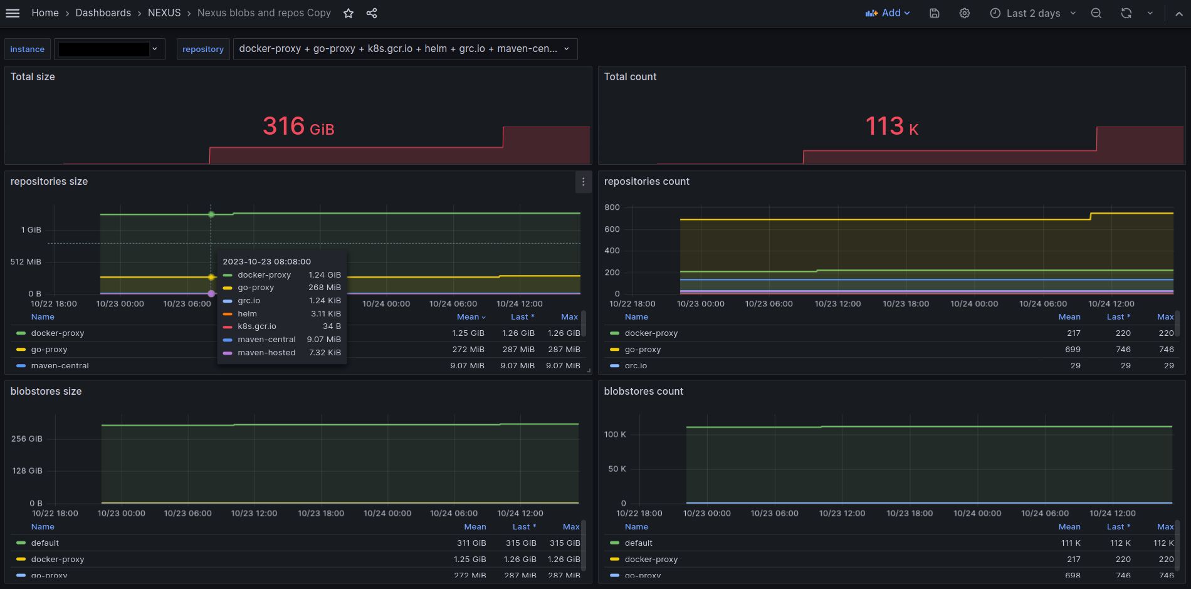This screenshot has width=1191, height=589.
Task: Expand the refresh interval dropdown arrow
Action: (x=1150, y=13)
